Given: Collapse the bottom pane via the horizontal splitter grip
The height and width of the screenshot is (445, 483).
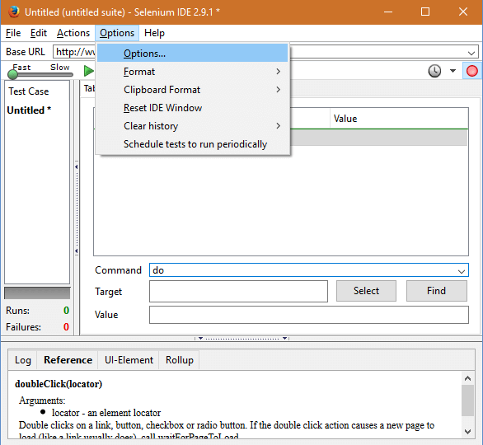Looking at the screenshot, I should 242,338.
